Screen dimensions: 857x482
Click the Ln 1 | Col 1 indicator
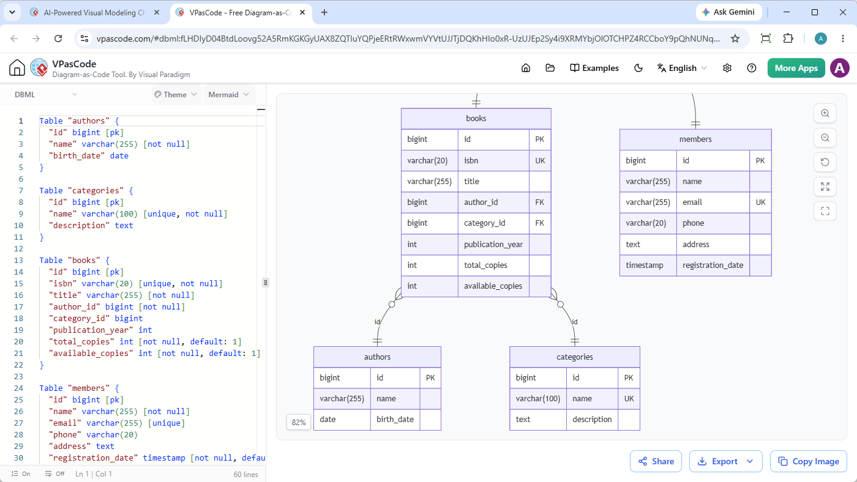(94, 474)
